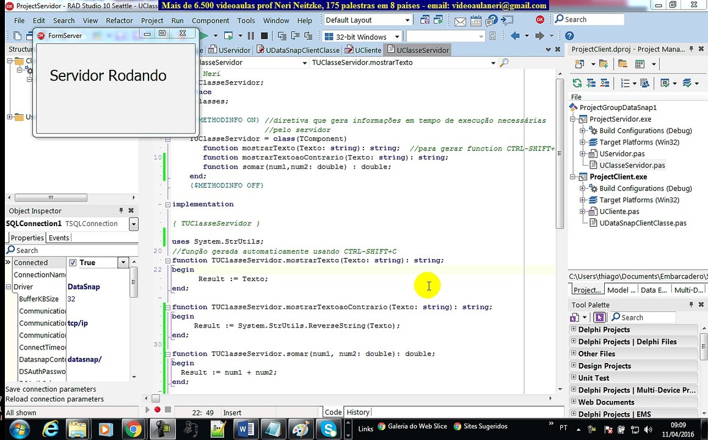The width and height of the screenshot is (708, 440).
Task: Switch to the UCliente editor tab
Action: [x=363, y=50]
